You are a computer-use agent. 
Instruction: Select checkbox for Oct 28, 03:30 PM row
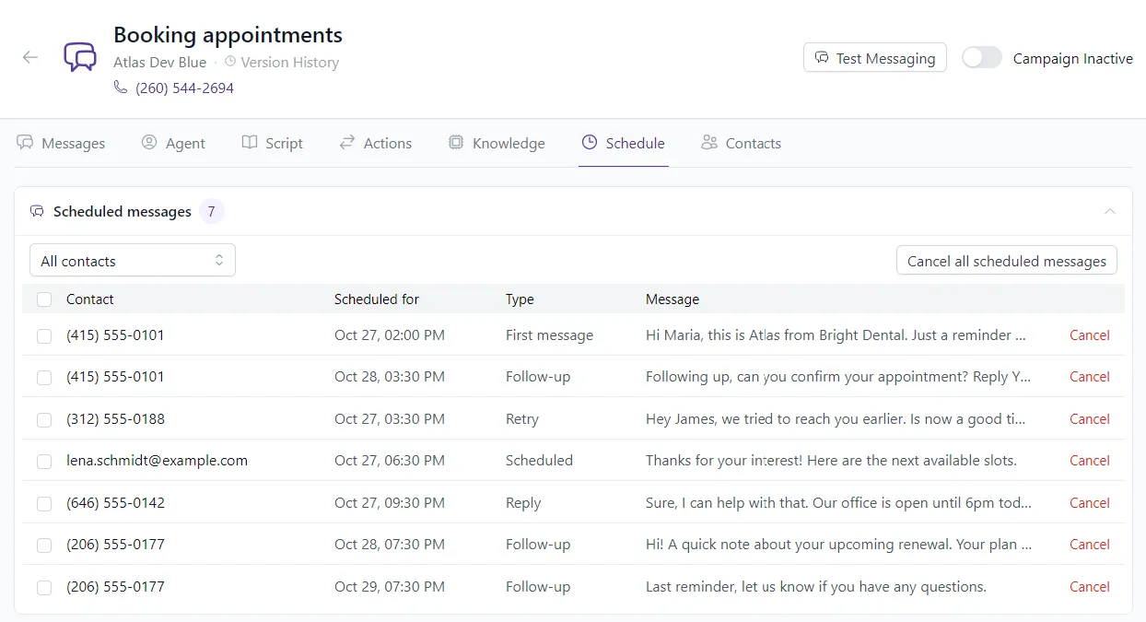tap(44, 378)
